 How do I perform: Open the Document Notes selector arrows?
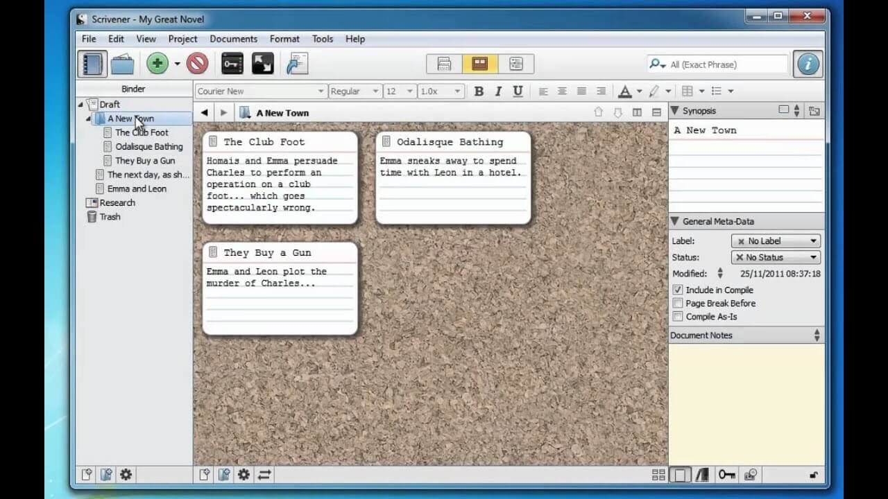[x=817, y=335]
